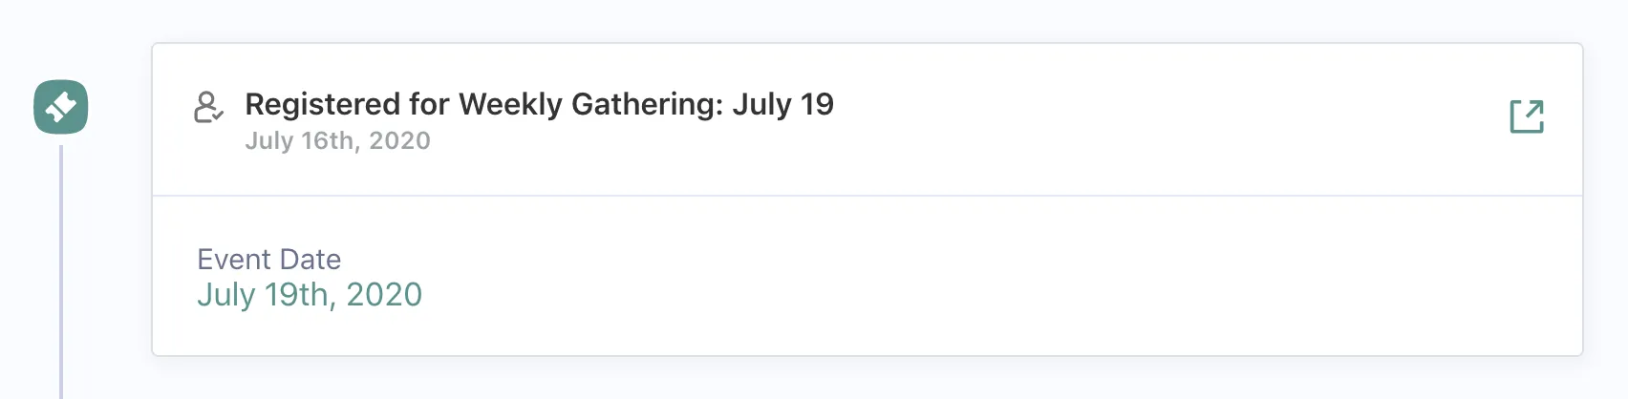Open event details via pop-out icon
This screenshot has height=399, width=1628.
click(x=1526, y=116)
